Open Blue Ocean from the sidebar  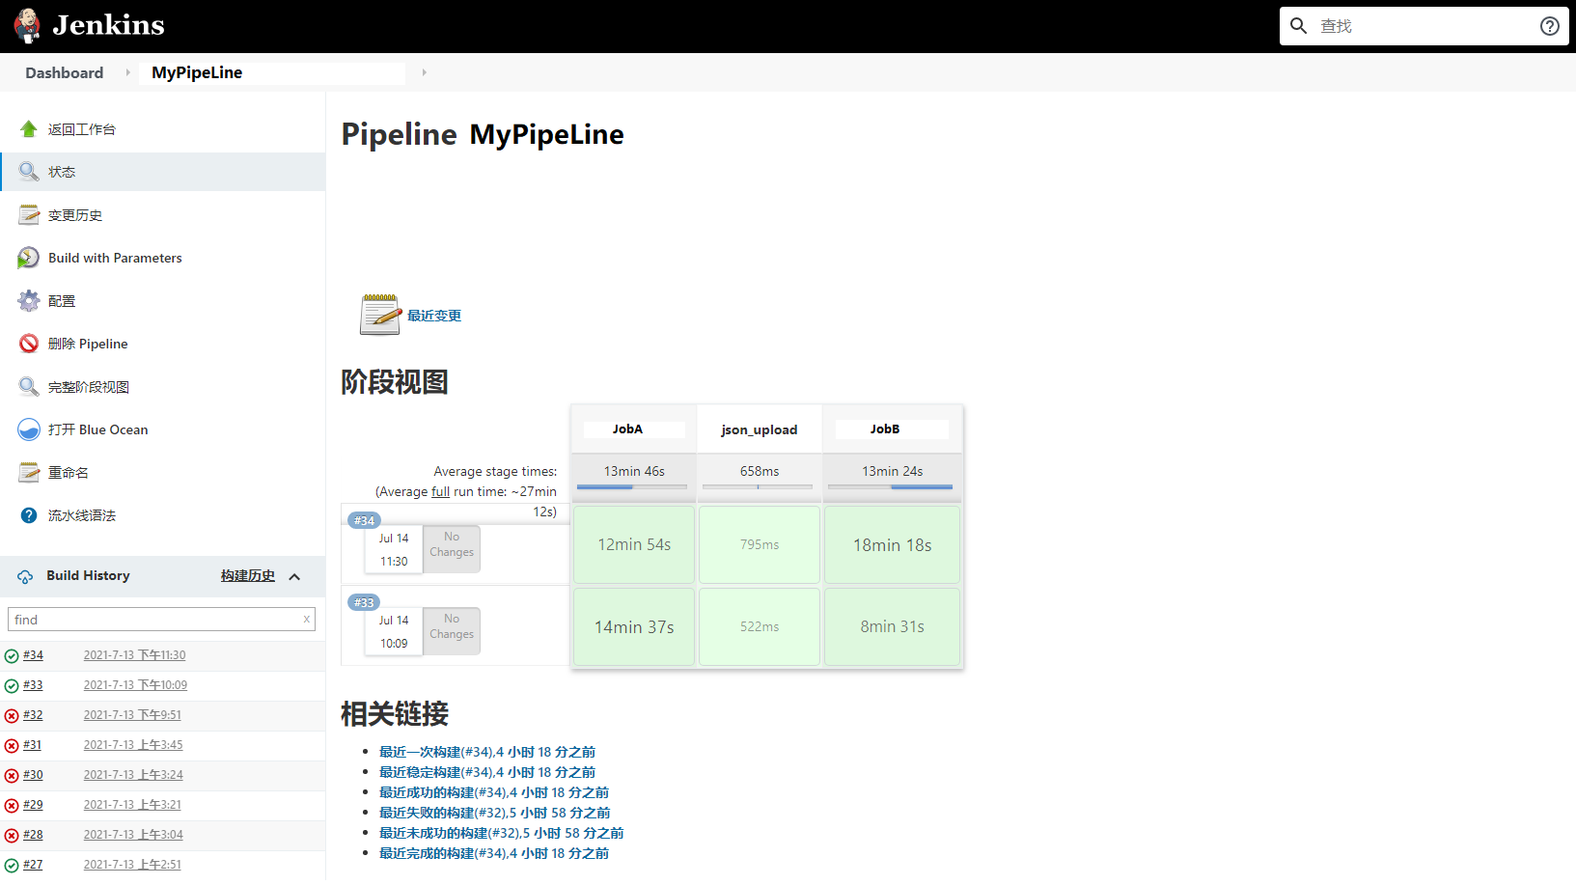[x=97, y=429]
